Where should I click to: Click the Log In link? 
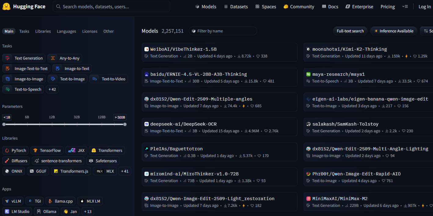tap(424, 6)
